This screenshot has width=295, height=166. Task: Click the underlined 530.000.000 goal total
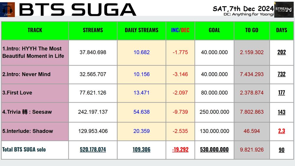click(x=214, y=150)
